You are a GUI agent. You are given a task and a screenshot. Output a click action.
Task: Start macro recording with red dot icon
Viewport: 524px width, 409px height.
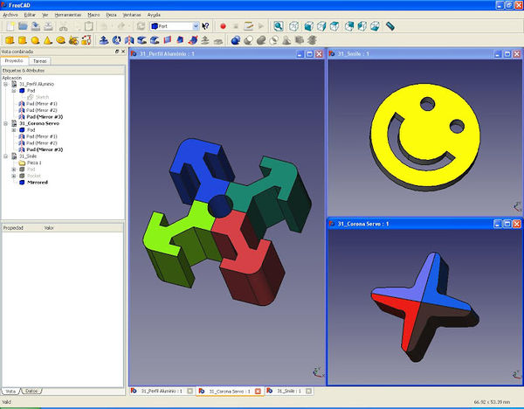tap(224, 26)
